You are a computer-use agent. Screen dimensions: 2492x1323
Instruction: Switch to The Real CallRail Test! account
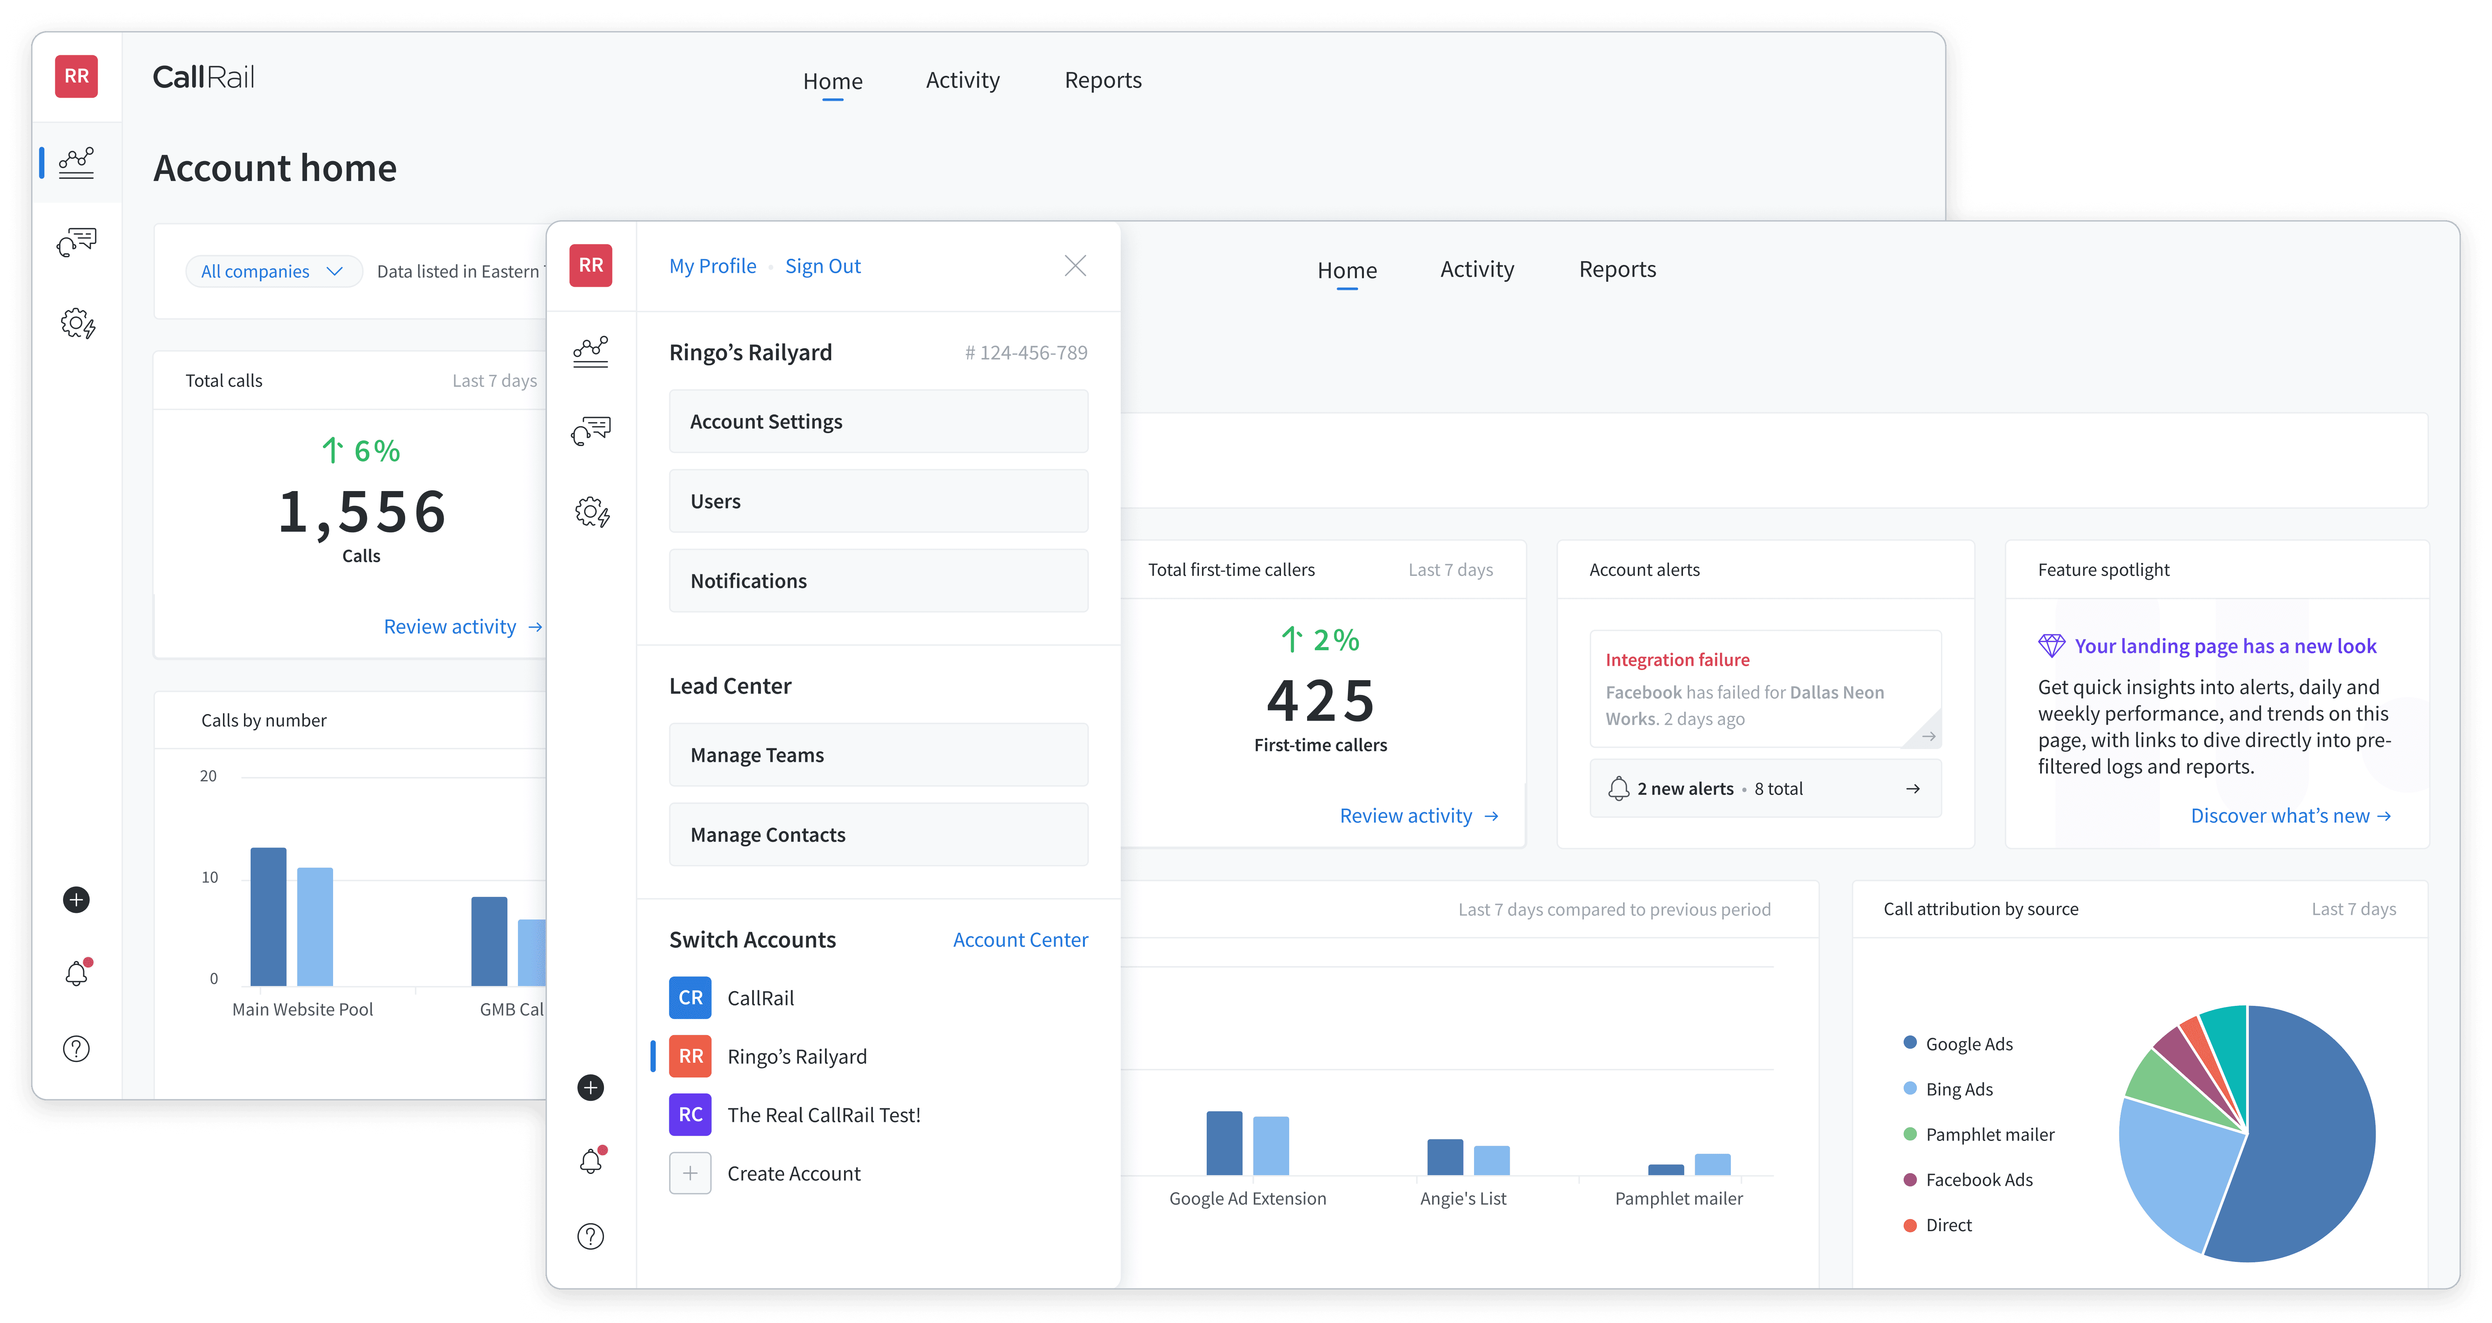click(823, 1115)
